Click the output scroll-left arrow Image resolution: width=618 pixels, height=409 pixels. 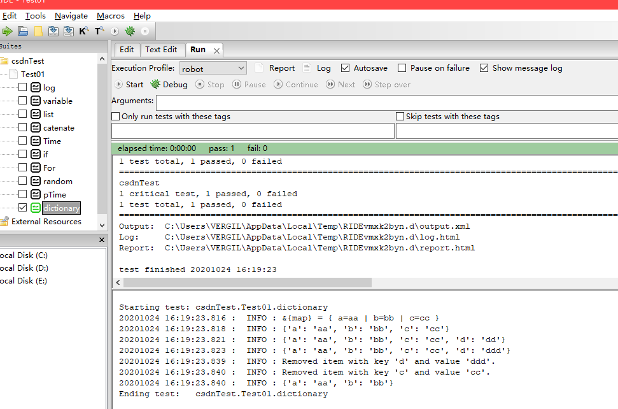pos(118,282)
